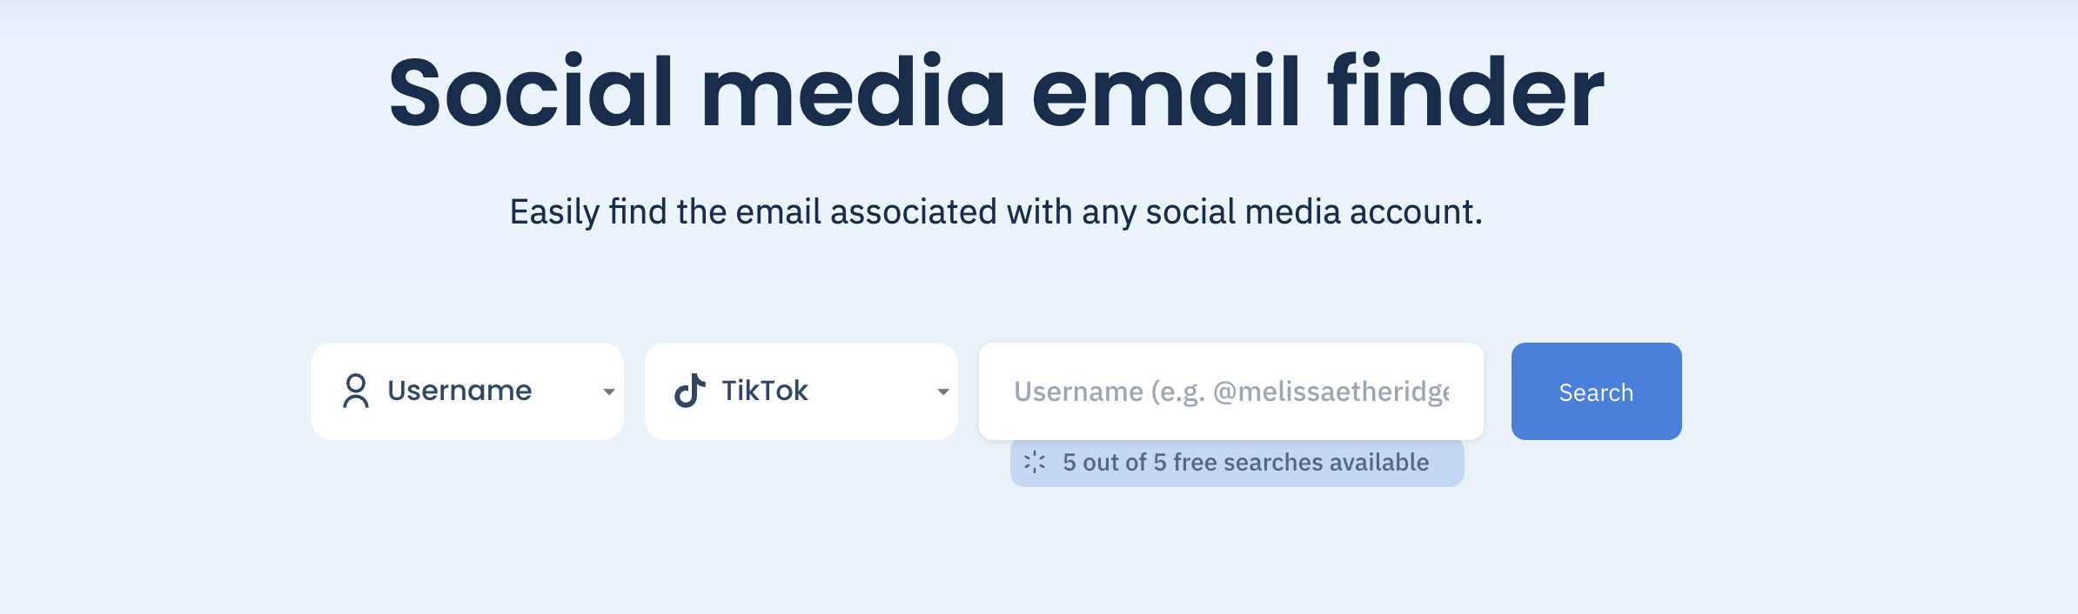Click the word 'email' in the main heading
This screenshot has width=2078, height=614.
pos(1166,92)
